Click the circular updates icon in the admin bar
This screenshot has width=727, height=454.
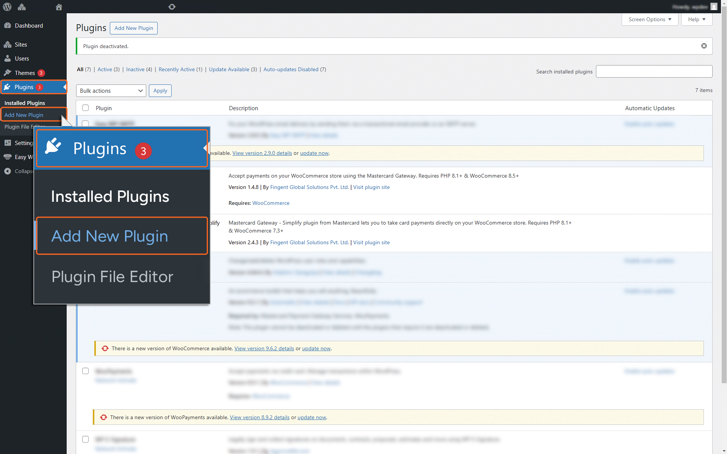(172, 7)
